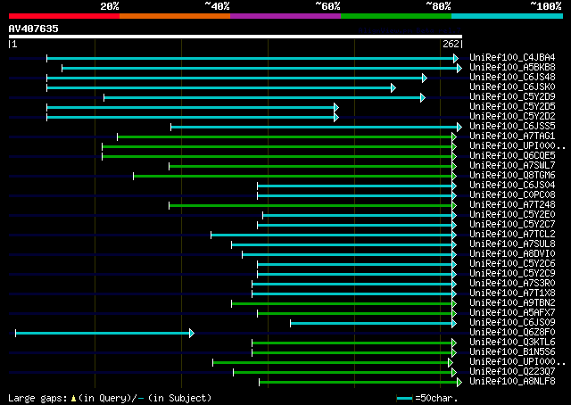The image size is (571, 405).
Task: Click the cyan alignment bar for C6JS09
Action: click(x=373, y=324)
